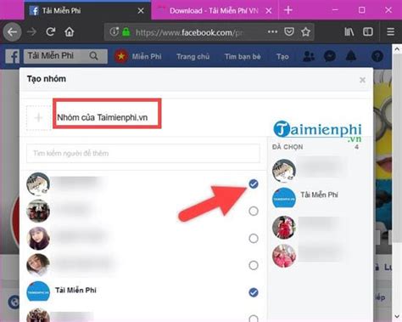Go back using the browser back arrow

pos(12,32)
